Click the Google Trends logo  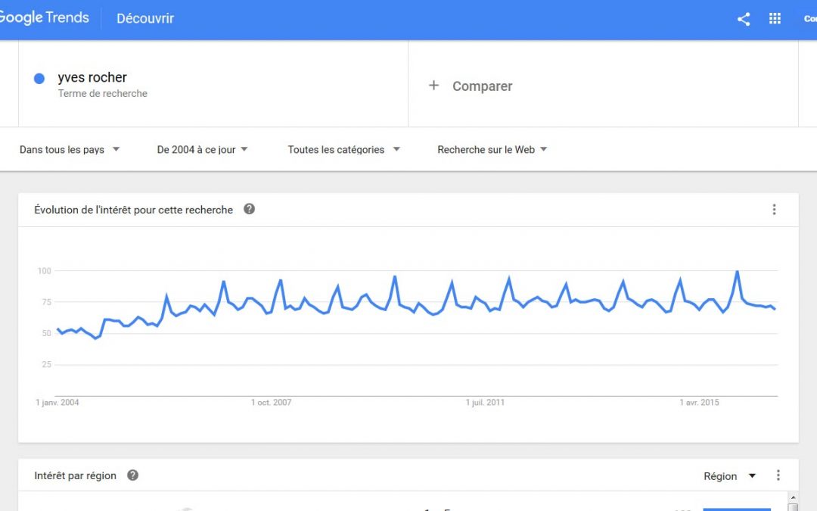click(45, 18)
